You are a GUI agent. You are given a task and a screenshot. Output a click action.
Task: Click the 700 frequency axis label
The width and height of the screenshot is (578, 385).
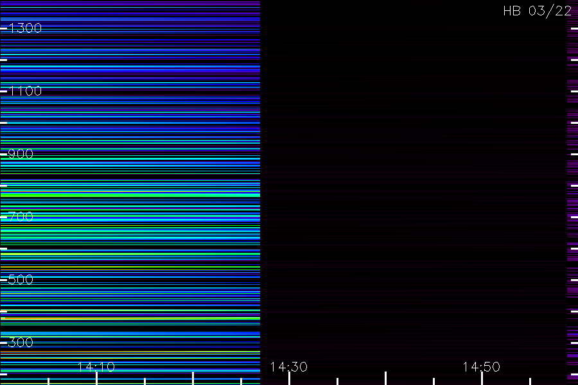click(x=21, y=217)
